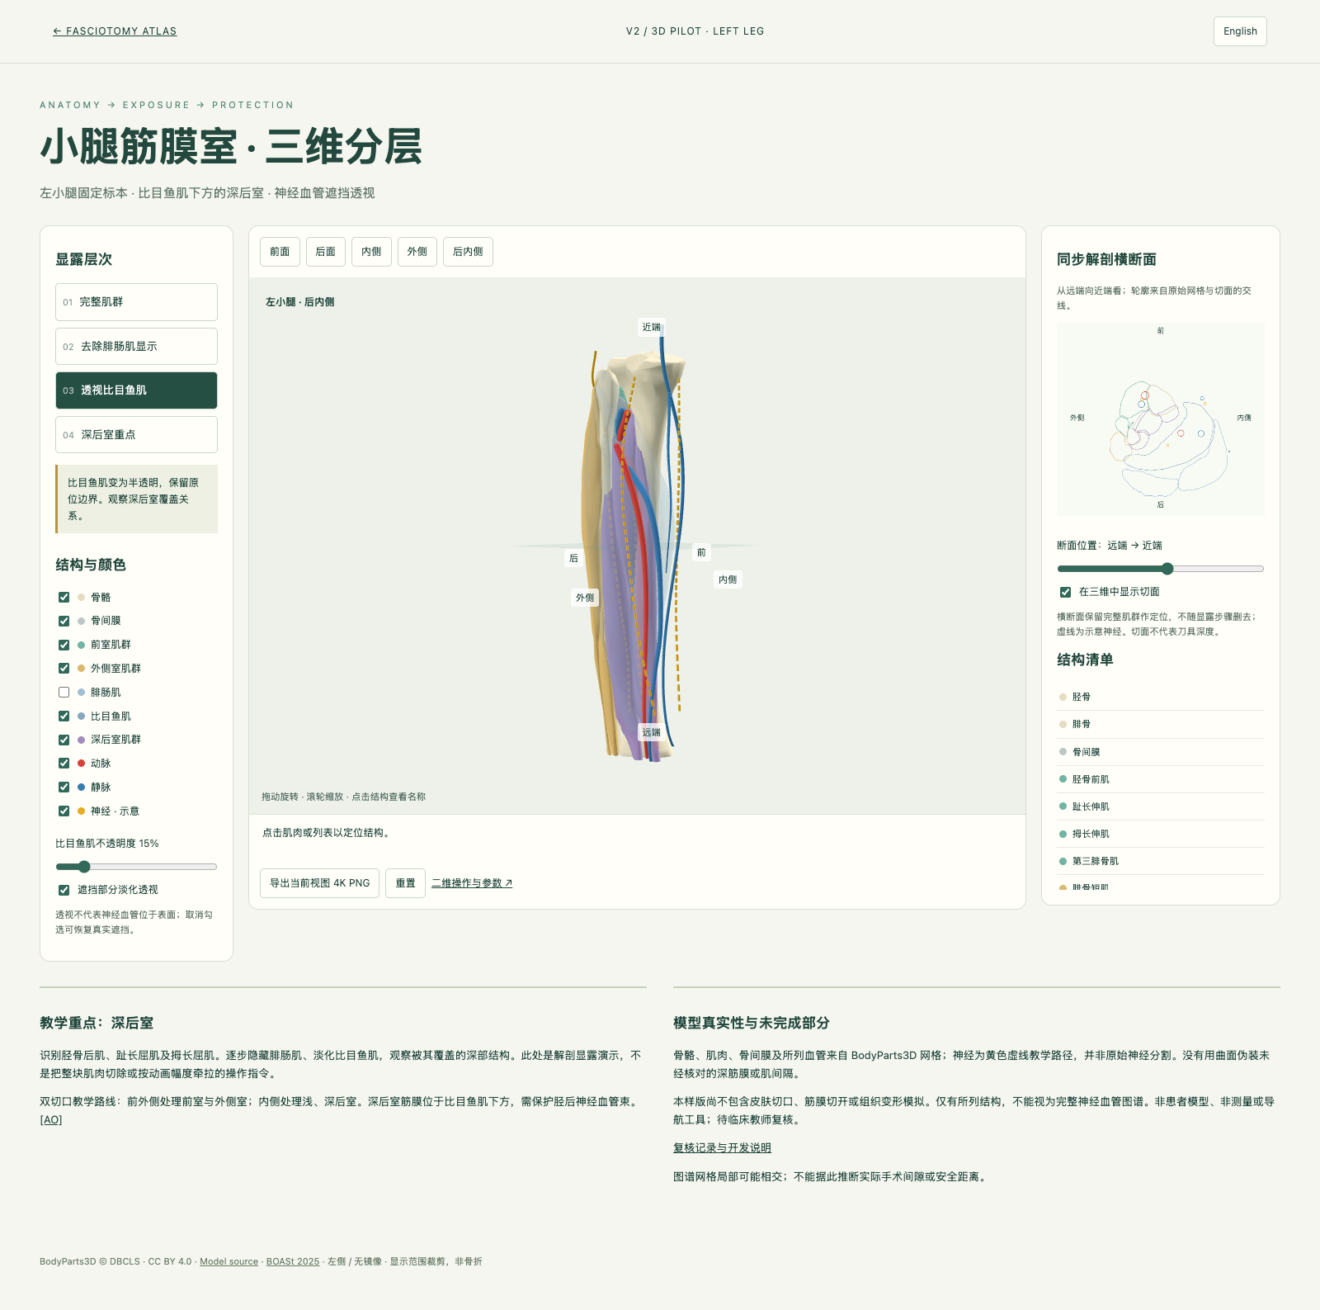Image resolution: width=1320 pixels, height=1310 pixels.
Task: Adjust the 断面位置 cross-section slider
Action: click(x=1160, y=569)
